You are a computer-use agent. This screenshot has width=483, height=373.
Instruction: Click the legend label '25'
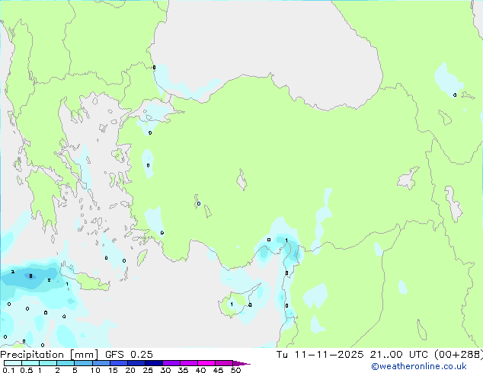148,370
